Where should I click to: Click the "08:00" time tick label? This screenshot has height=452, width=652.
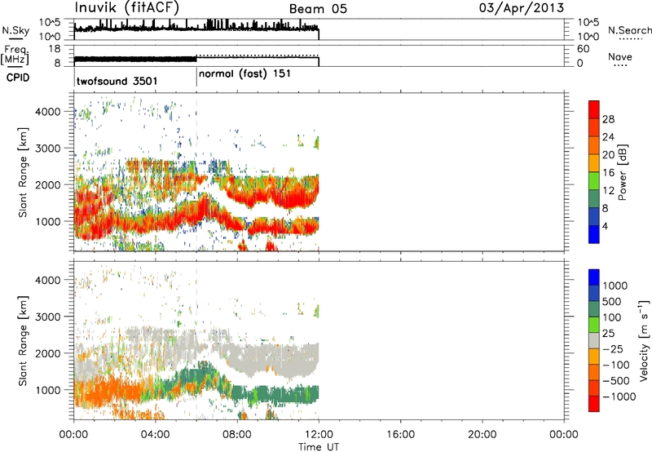click(237, 435)
